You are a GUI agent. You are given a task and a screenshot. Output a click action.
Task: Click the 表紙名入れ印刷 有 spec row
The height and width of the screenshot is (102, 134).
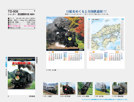21,28
